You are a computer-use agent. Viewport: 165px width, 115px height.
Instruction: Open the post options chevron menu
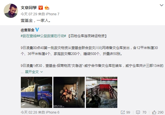pyautogui.click(x=162, y=5)
